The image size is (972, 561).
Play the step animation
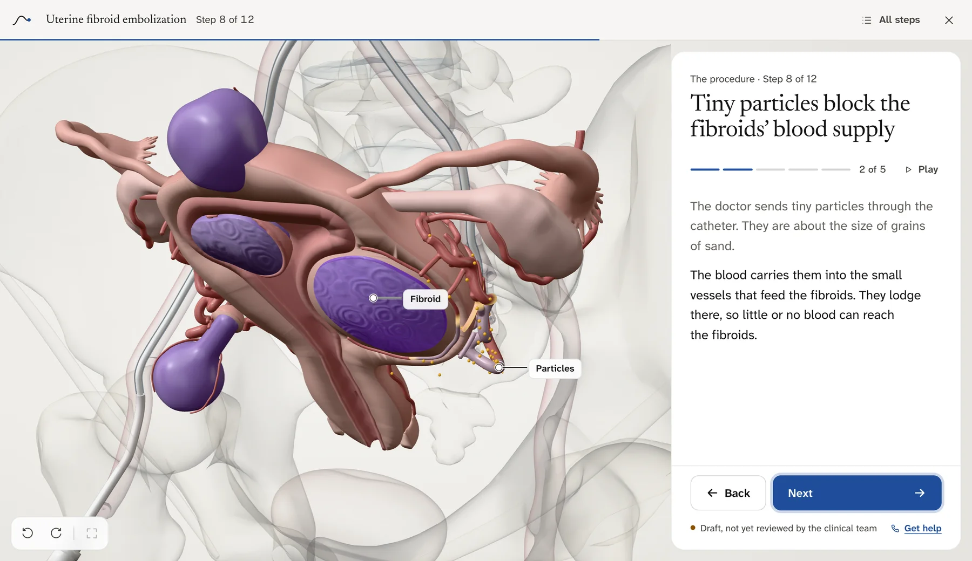(922, 169)
